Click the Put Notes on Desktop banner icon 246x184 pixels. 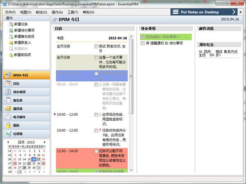coord(175,12)
